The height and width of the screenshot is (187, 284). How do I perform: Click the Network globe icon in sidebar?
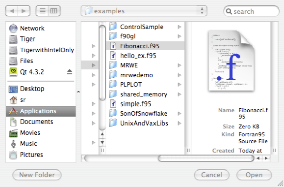coord(13,29)
